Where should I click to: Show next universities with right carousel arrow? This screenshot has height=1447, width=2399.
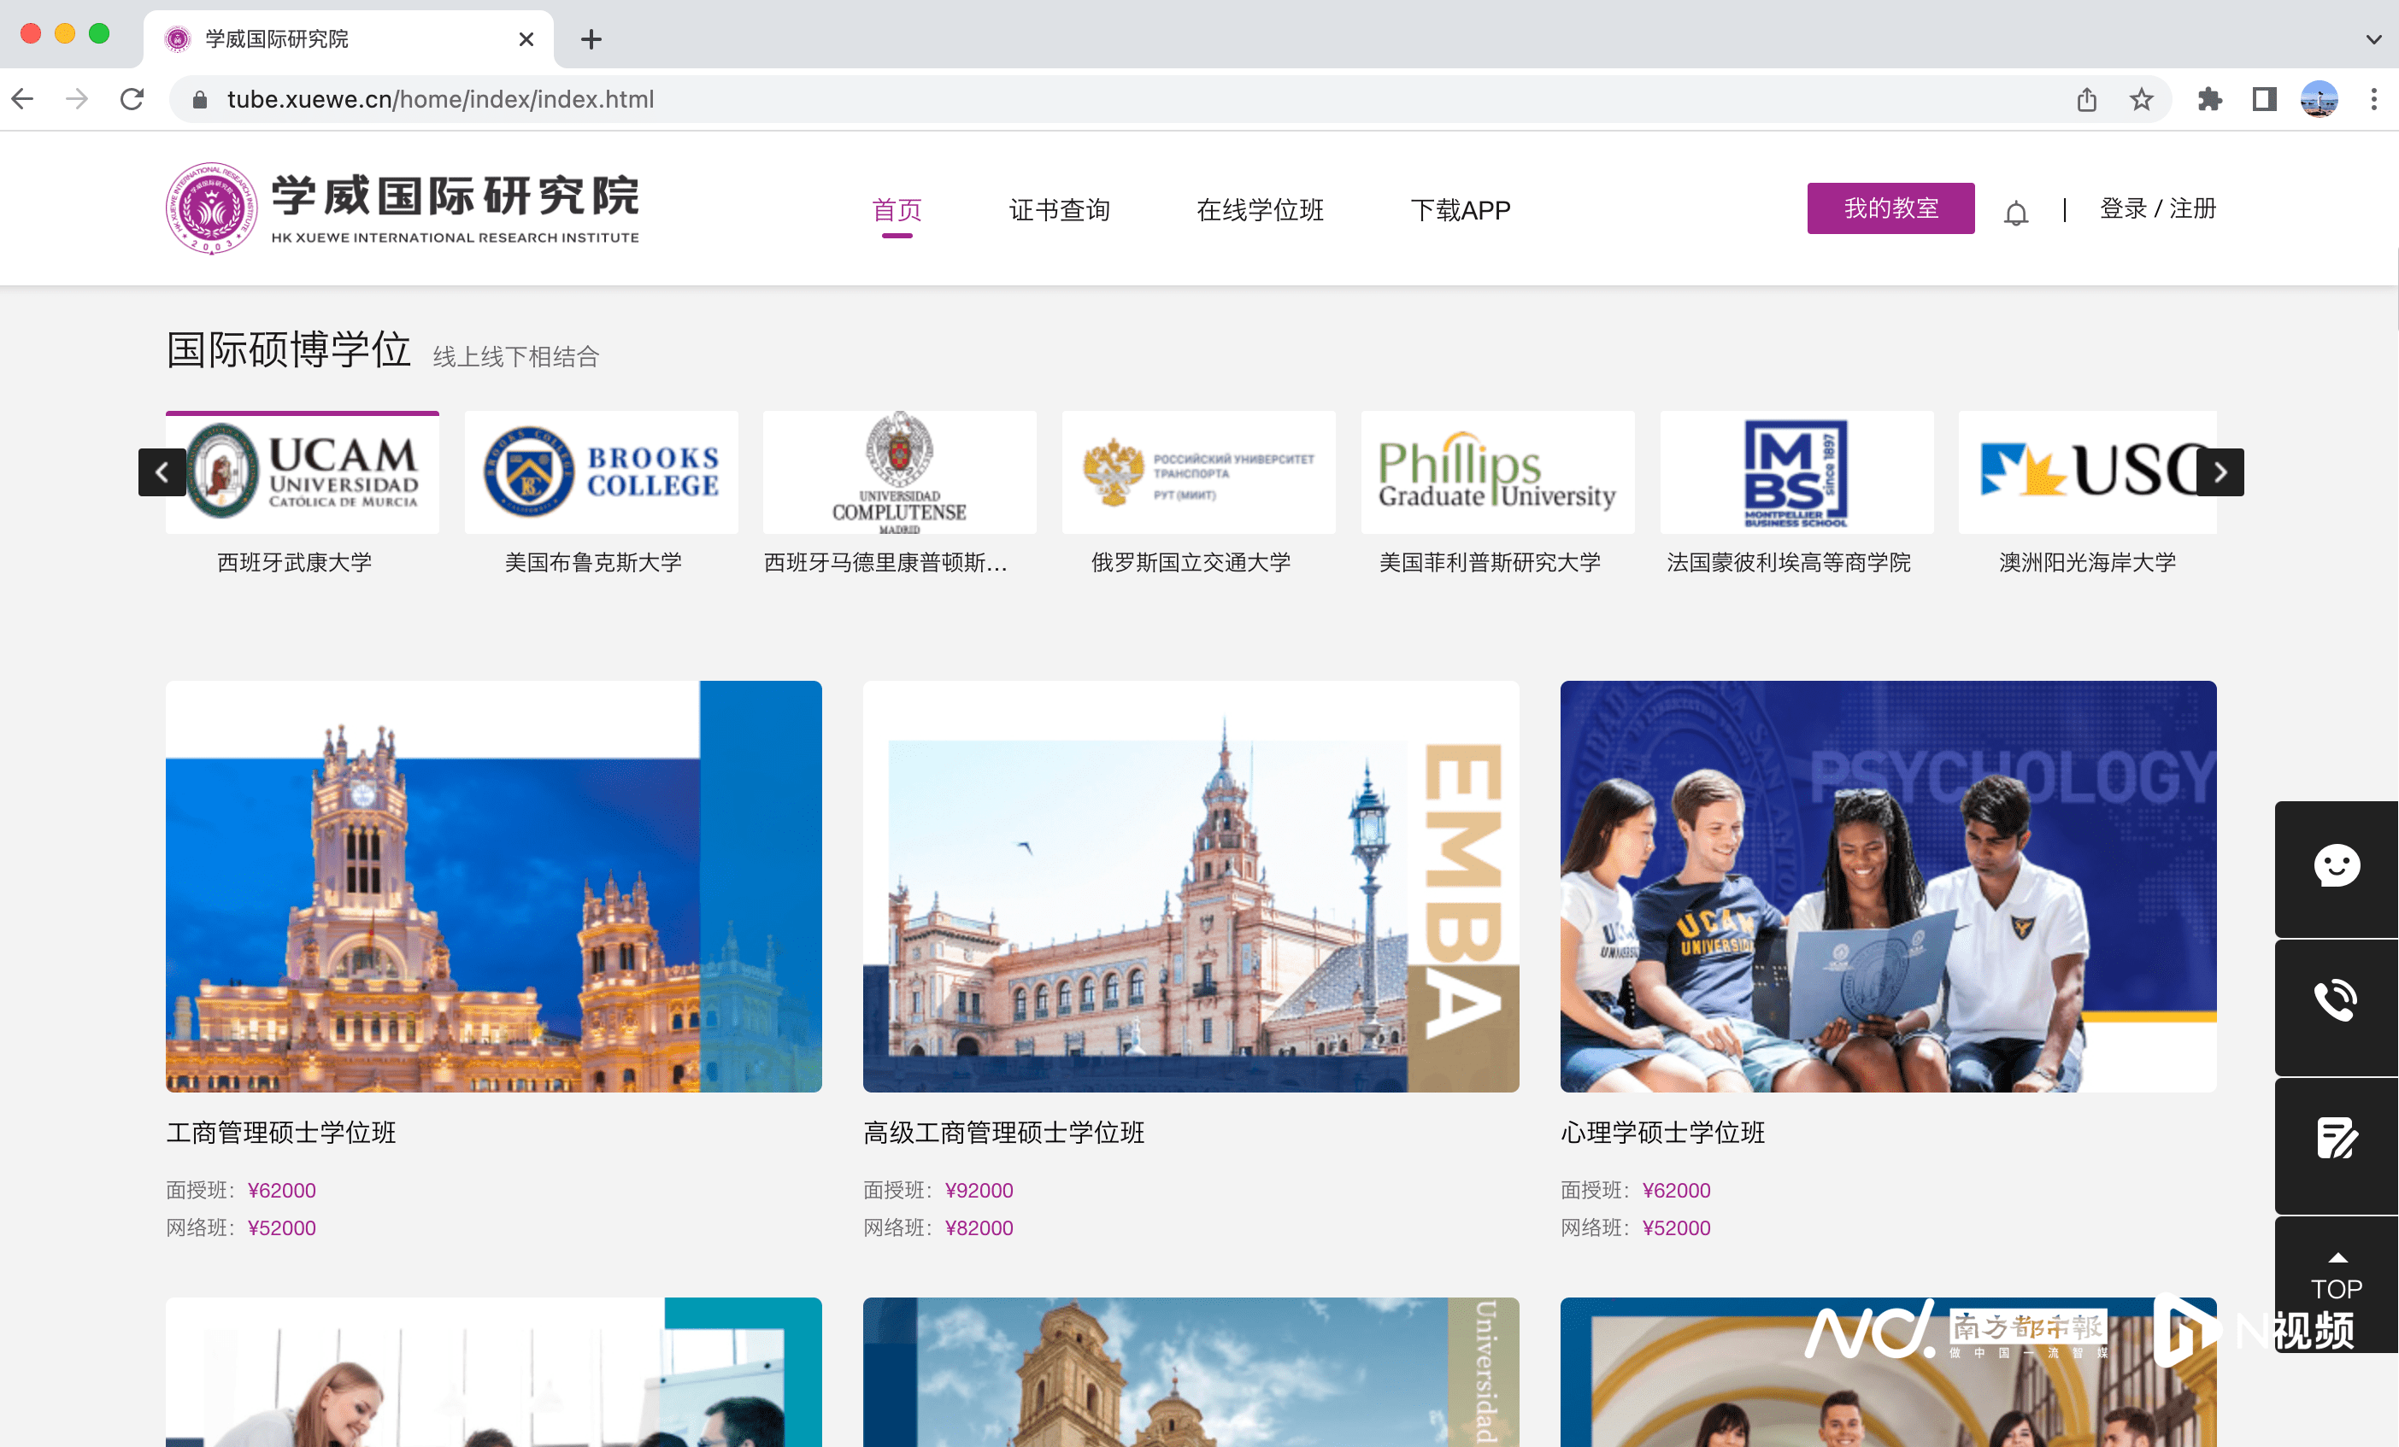pyautogui.click(x=2220, y=473)
